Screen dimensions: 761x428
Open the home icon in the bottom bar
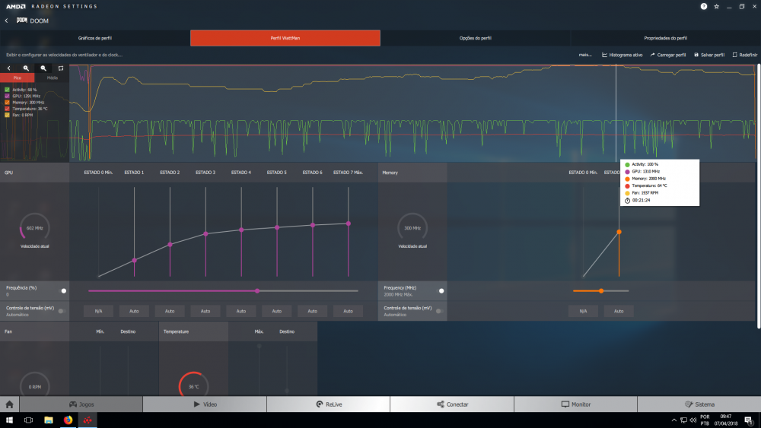point(10,404)
